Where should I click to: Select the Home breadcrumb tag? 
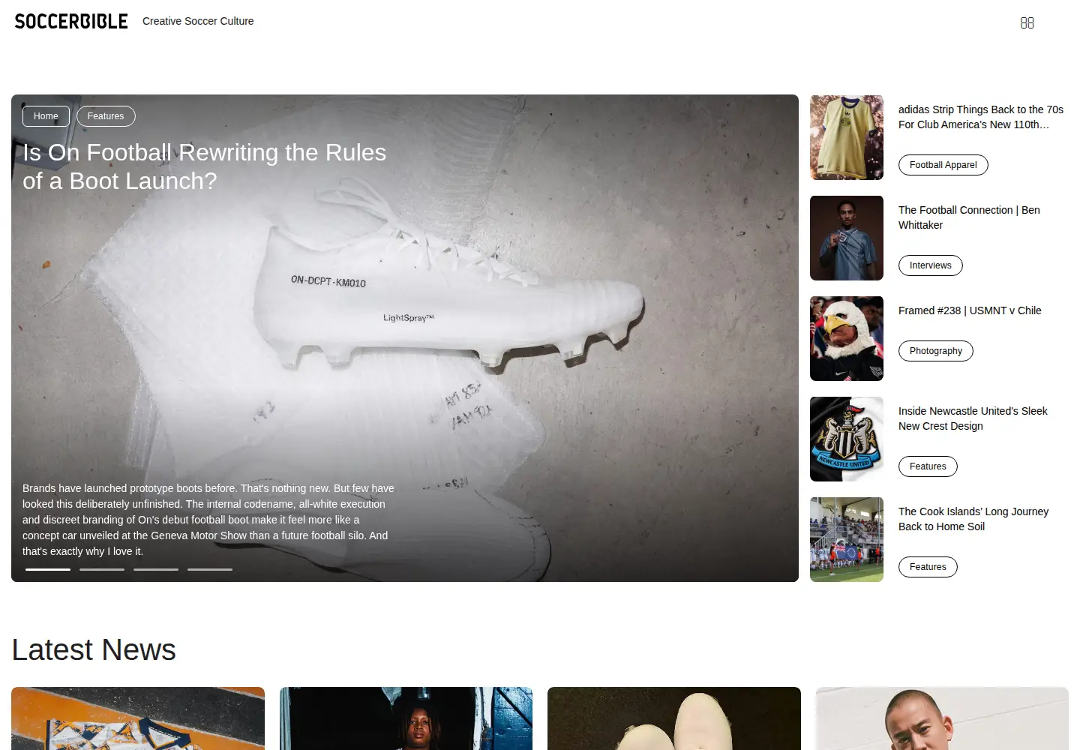pos(46,116)
